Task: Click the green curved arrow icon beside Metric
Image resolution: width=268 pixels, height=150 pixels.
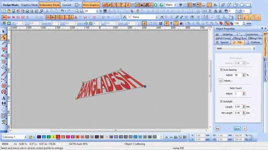Action: (x=161, y=5)
